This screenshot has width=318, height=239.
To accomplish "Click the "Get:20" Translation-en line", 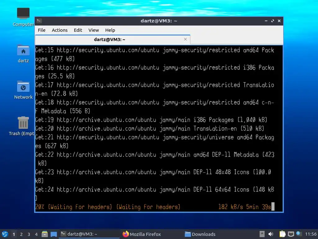I will tap(150, 129).
